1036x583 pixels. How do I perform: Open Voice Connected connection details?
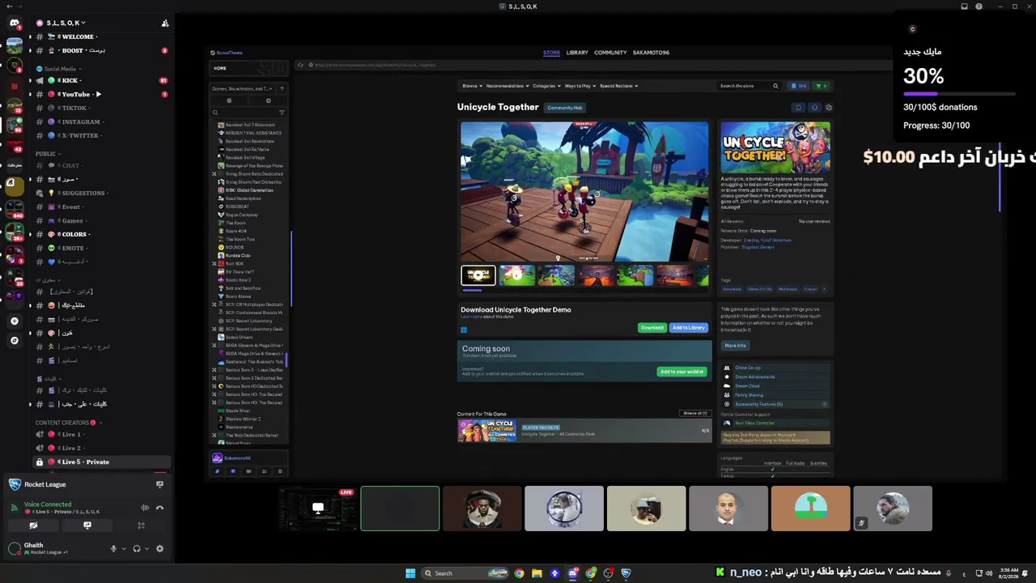click(x=48, y=504)
